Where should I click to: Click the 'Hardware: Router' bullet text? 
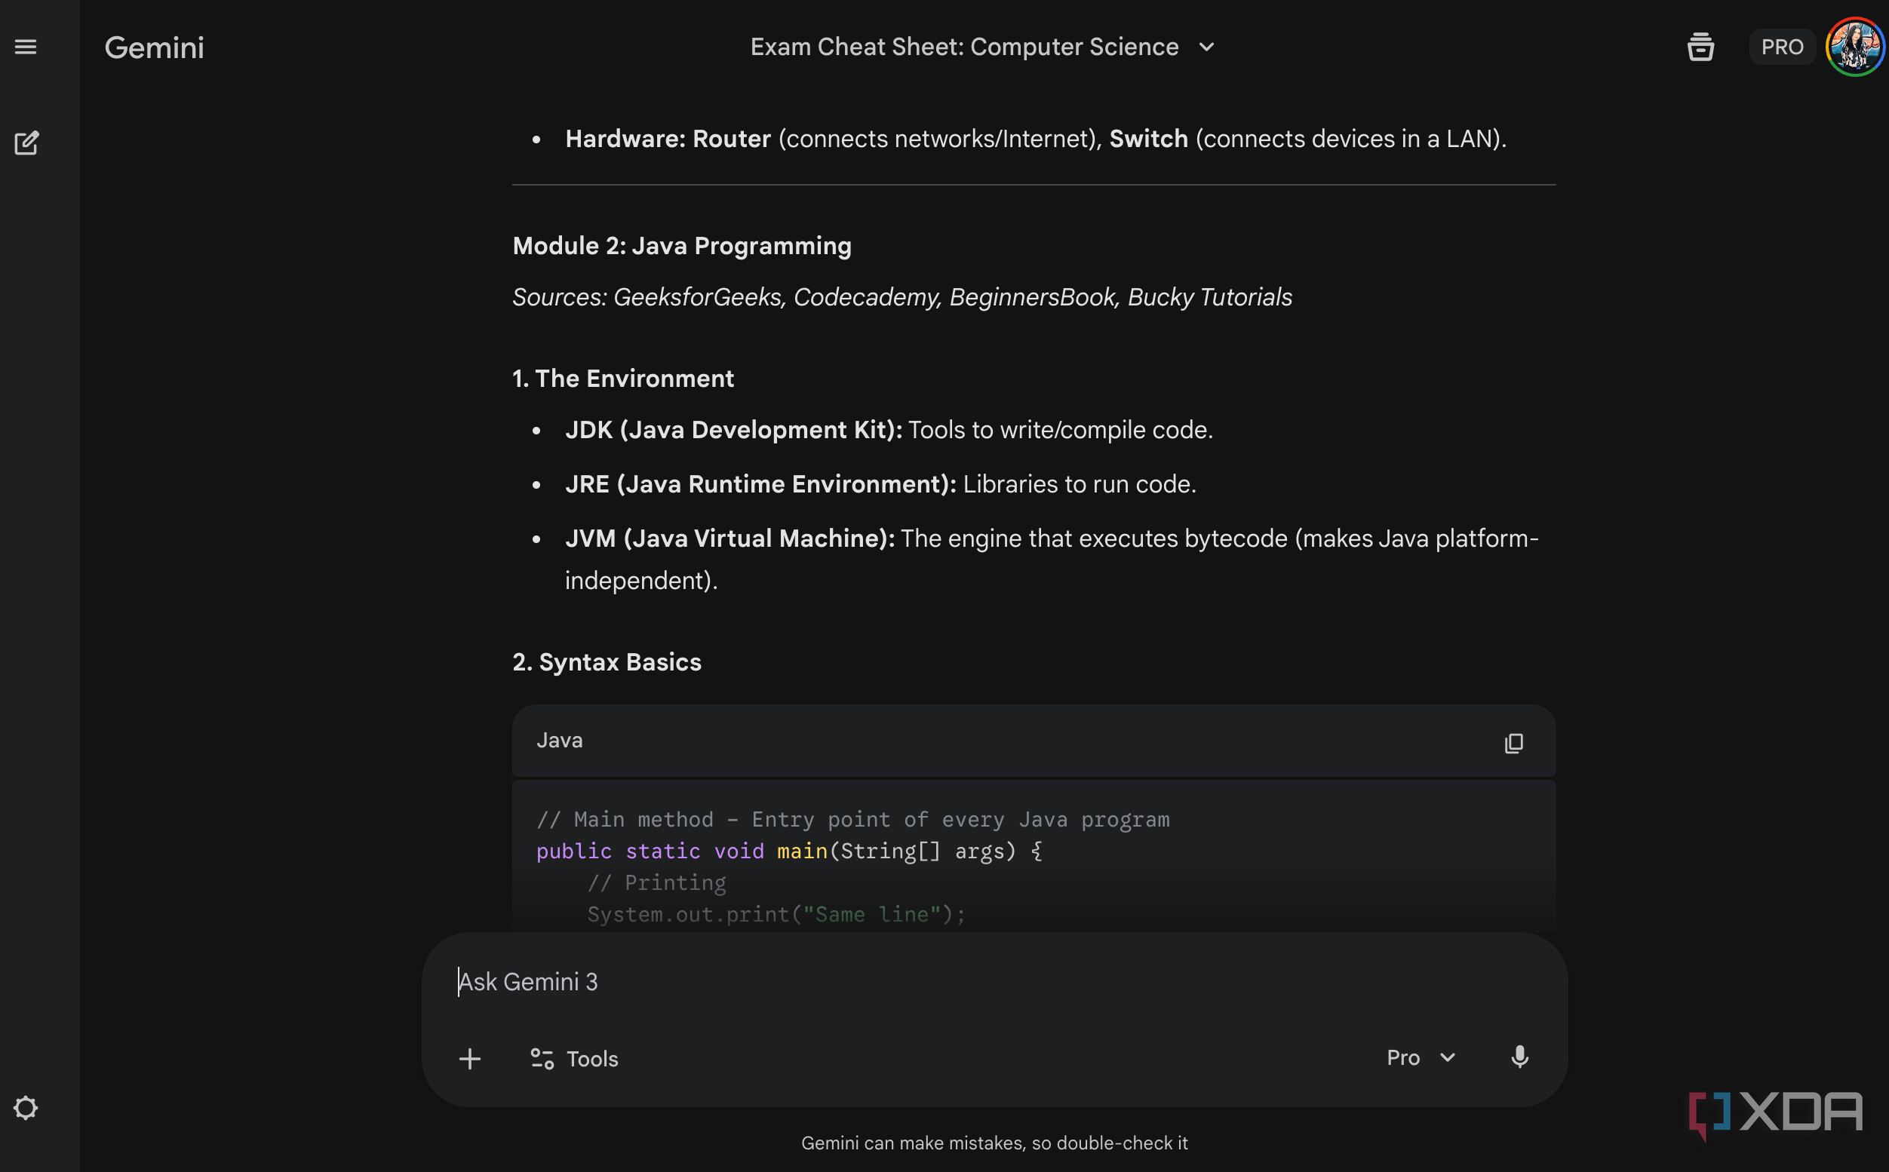tap(1036, 139)
